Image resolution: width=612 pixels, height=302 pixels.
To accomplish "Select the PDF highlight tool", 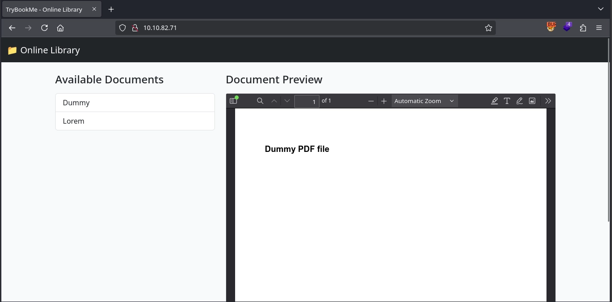I will 494,101.
